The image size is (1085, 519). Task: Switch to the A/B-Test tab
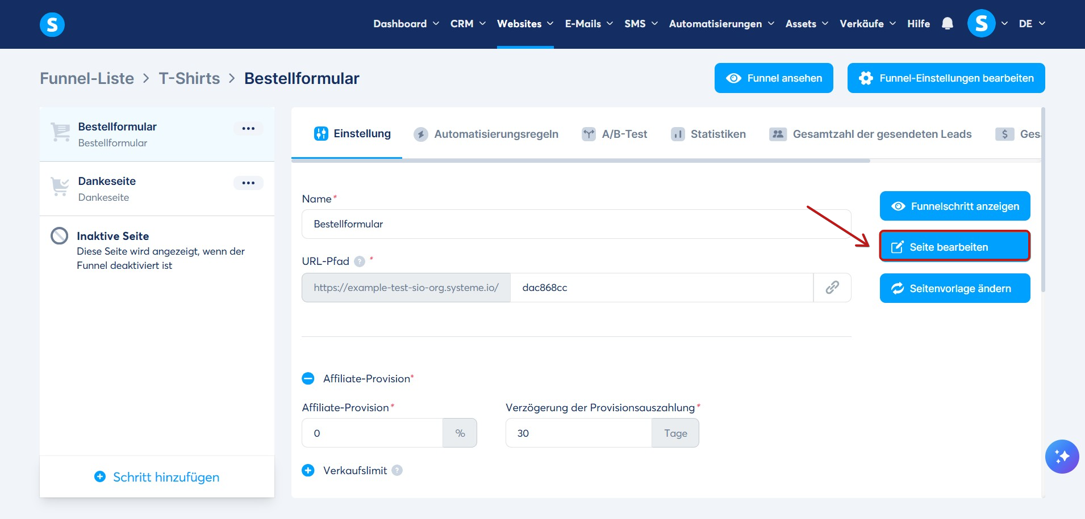(x=615, y=134)
